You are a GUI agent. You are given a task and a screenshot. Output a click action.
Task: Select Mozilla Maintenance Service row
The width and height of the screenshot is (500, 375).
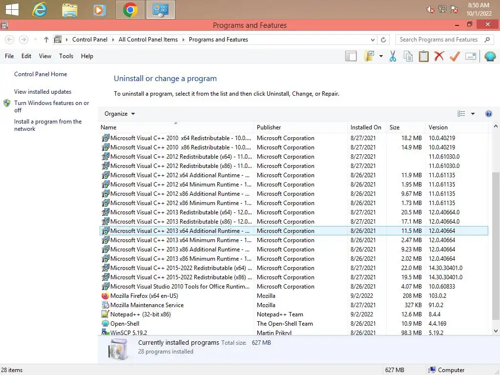(293, 305)
